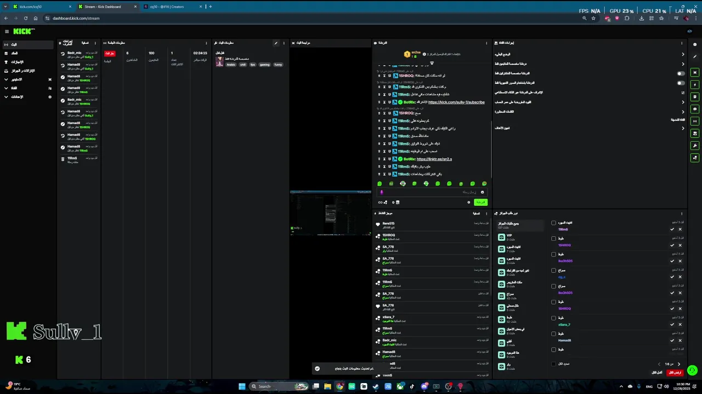
Task: Open the Windows Start menu
Action: coord(242,386)
